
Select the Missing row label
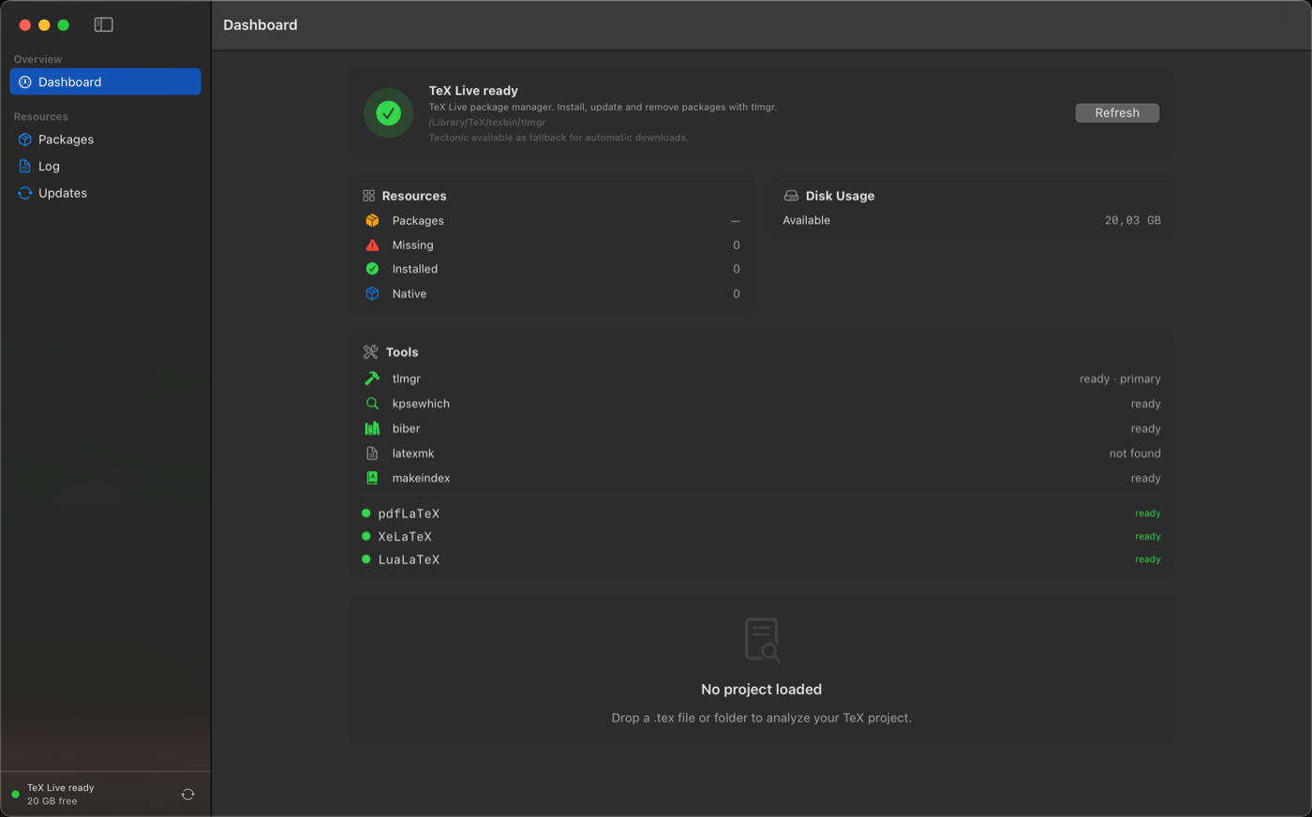(x=412, y=245)
